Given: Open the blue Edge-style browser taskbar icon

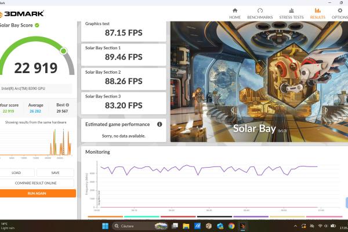Looking at the screenshot, I should 220,226.
